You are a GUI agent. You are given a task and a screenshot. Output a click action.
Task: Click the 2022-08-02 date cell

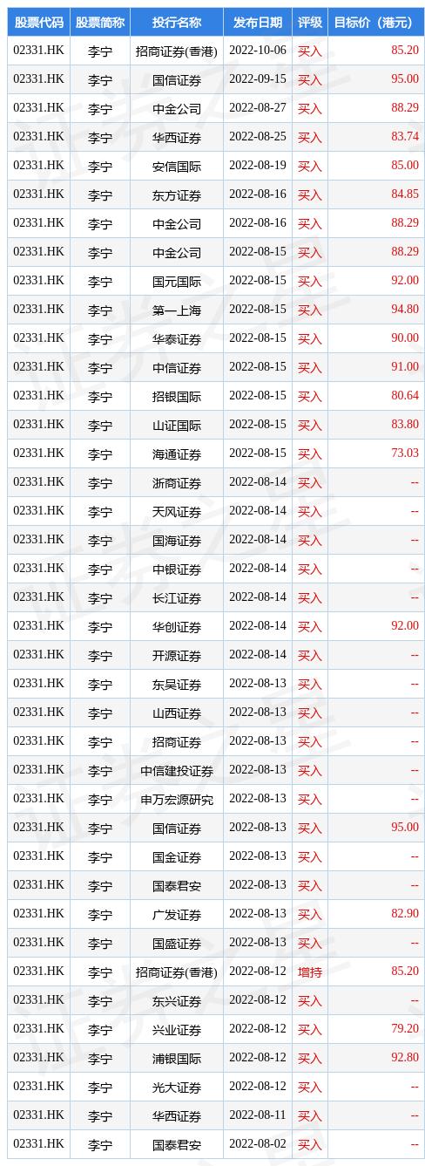coord(258,1144)
